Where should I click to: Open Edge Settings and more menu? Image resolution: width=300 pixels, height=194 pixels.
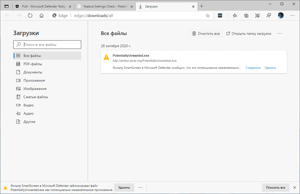(x=292, y=15)
